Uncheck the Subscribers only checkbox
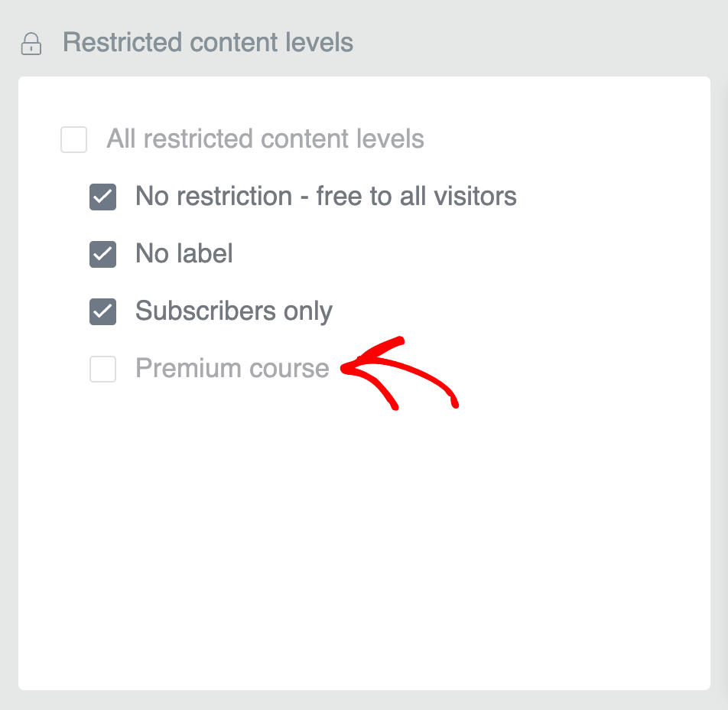 click(x=102, y=311)
